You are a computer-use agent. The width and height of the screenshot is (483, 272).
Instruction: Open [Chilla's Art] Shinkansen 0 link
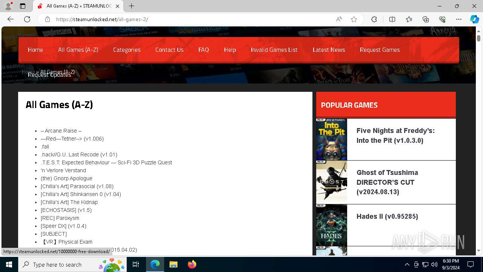(81, 194)
